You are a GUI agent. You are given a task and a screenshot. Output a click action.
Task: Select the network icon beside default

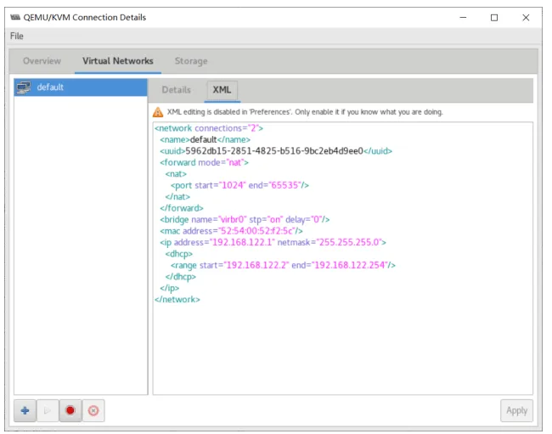[x=24, y=87]
